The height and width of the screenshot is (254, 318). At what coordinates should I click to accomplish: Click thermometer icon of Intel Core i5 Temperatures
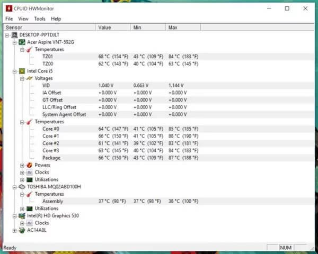[x=29, y=122]
